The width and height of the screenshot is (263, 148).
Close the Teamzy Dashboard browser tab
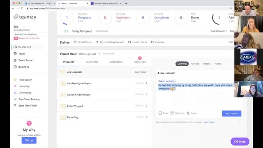pyautogui.click(x=88, y=3)
